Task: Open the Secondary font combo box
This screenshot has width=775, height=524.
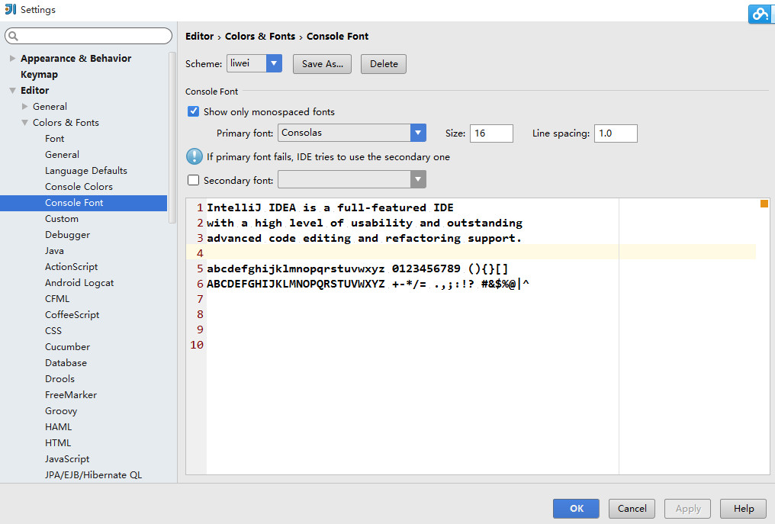Action: (352, 179)
